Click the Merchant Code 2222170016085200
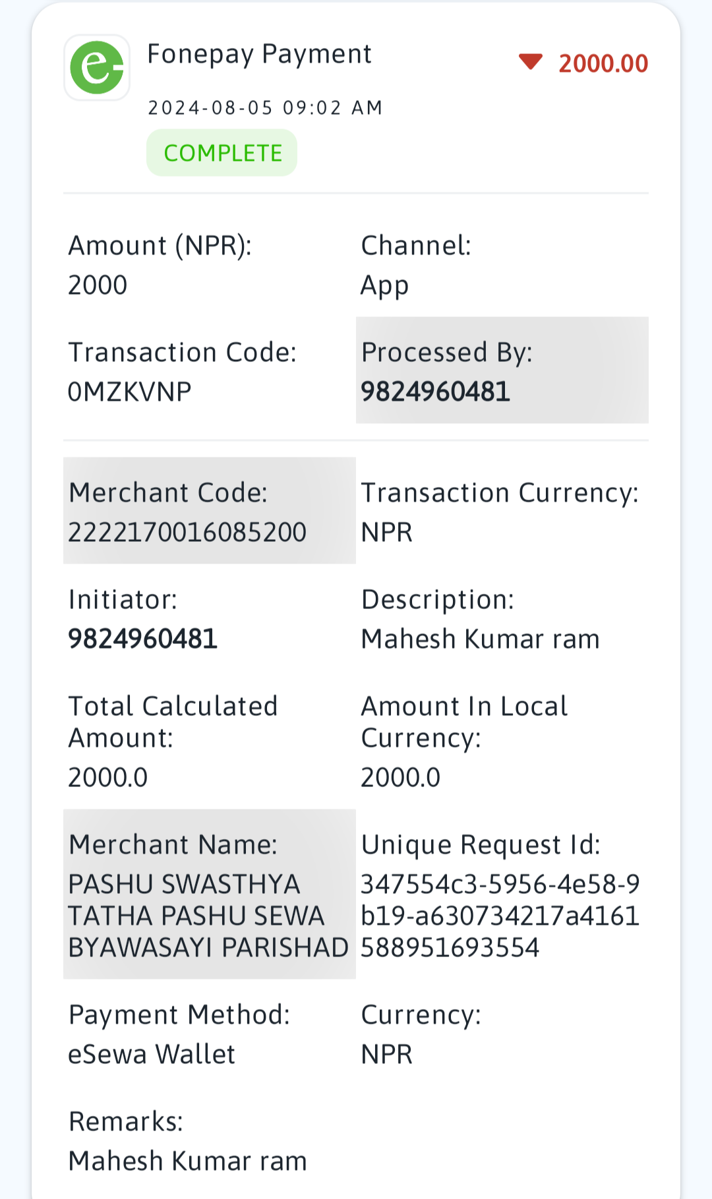712x1199 pixels. pos(187,532)
